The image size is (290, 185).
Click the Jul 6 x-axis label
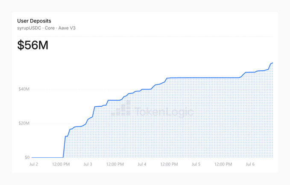coord(250,164)
